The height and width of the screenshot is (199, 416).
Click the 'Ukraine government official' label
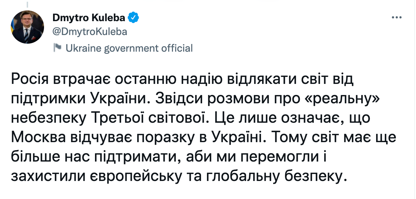pyautogui.click(x=129, y=48)
